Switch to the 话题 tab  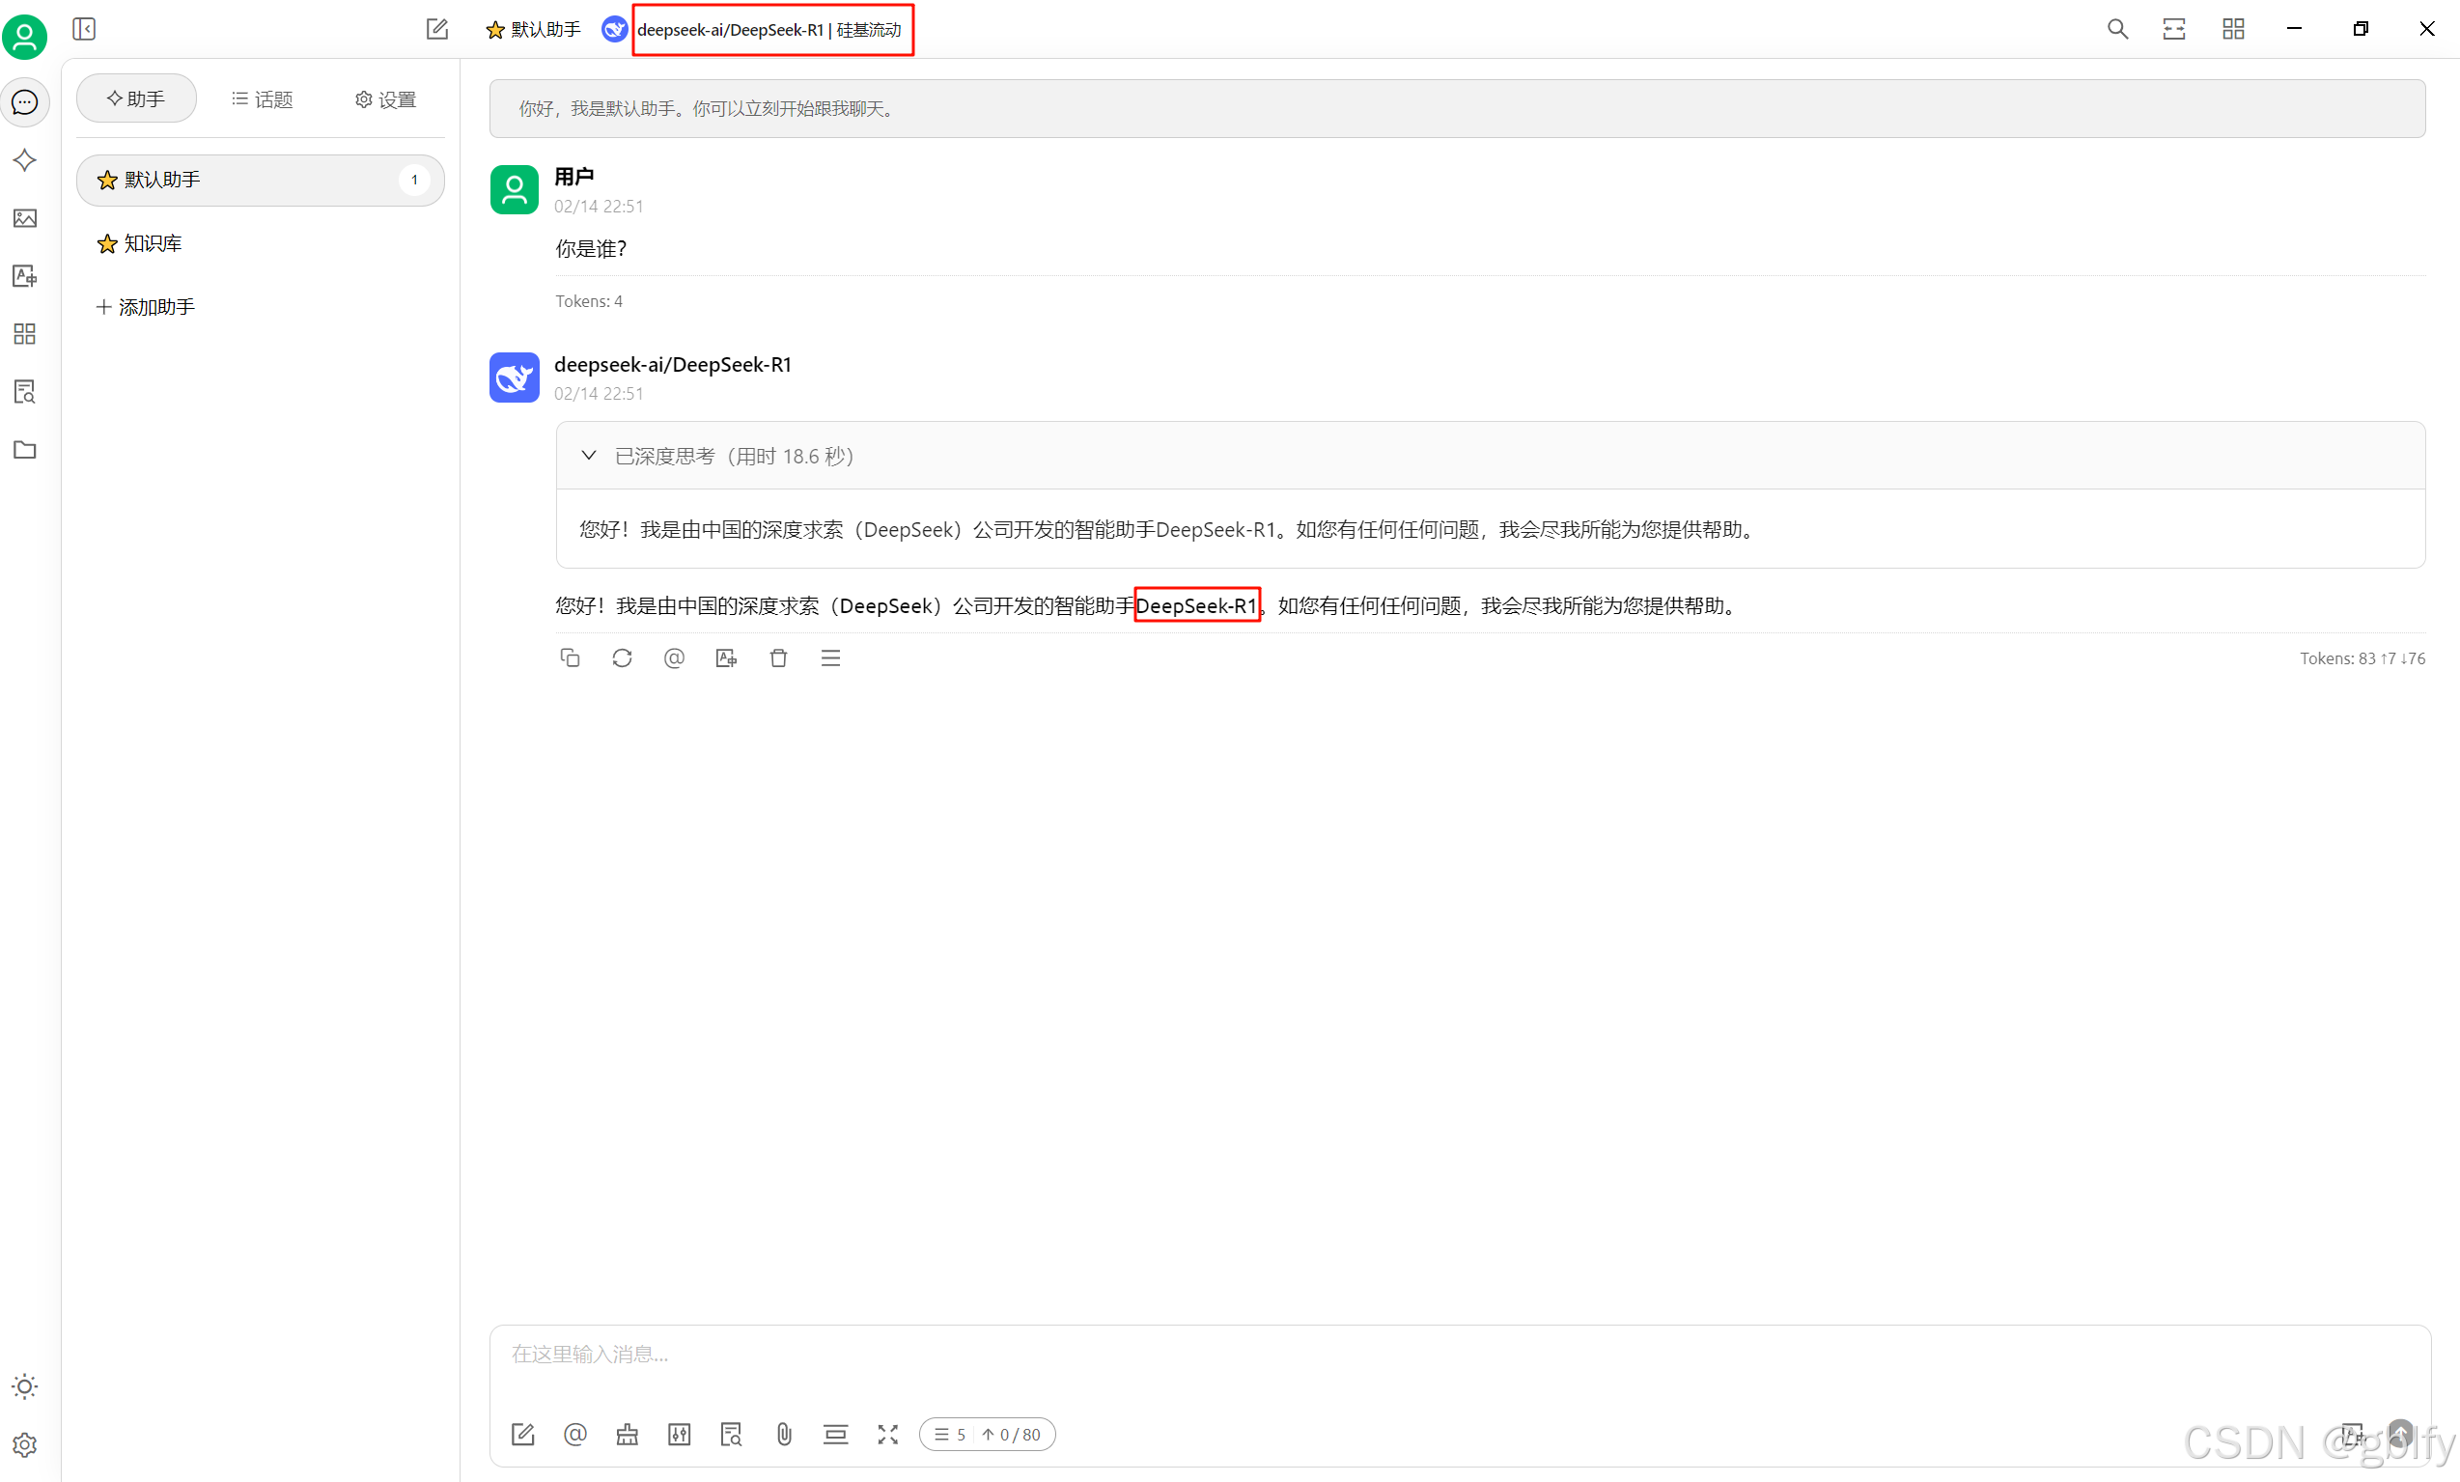(x=263, y=98)
